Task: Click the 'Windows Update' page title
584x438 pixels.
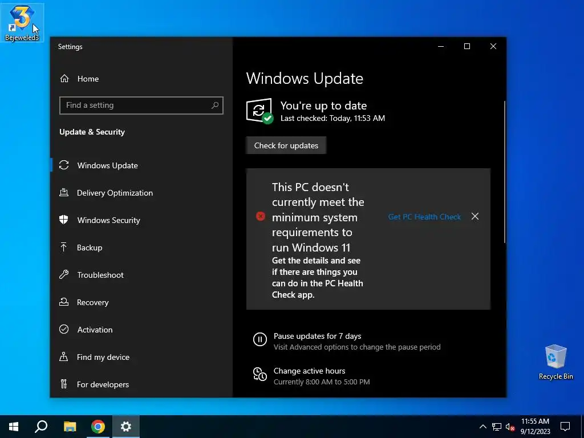Action: (305, 79)
